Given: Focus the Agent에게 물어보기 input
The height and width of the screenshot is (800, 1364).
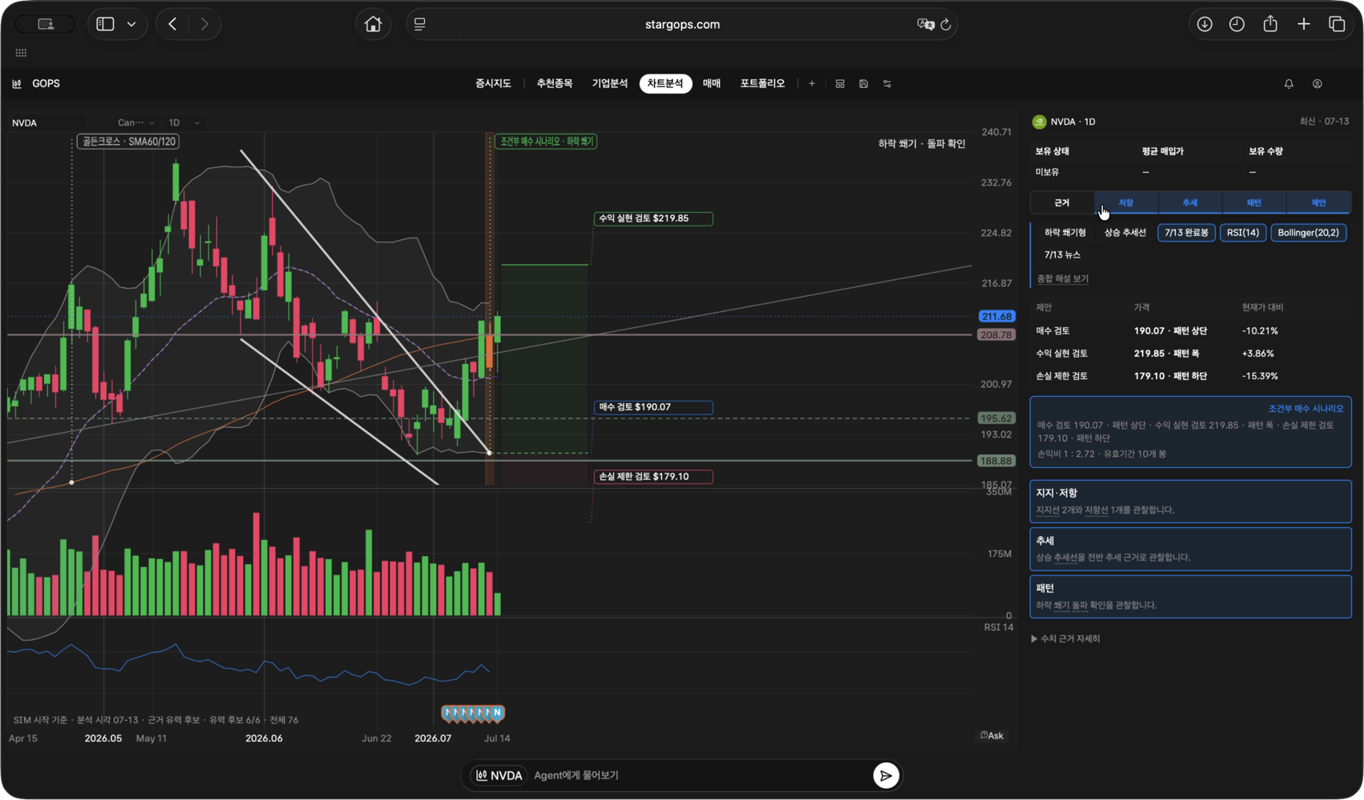Looking at the screenshot, I should [698, 775].
